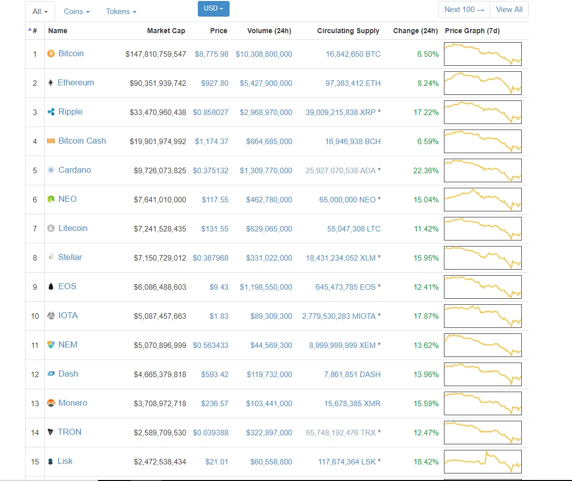The image size is (572, 481).
Task: Open the IOTA coin page link
Action: click(x=68, y=315)
